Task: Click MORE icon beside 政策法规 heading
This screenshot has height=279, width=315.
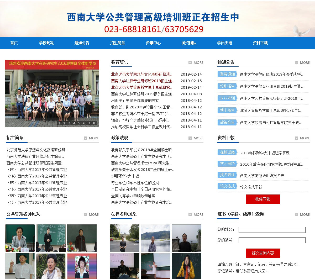Action: pos(196,138)
